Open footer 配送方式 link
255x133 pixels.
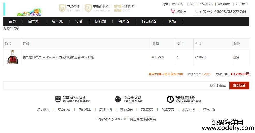(x=168, y=109)
